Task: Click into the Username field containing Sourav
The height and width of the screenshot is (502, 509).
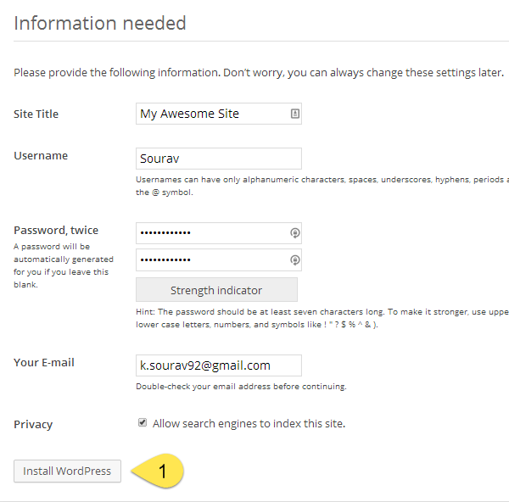Action: click(219, 159)
